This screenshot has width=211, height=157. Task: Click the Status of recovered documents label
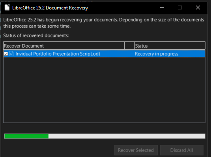[36, 36]
